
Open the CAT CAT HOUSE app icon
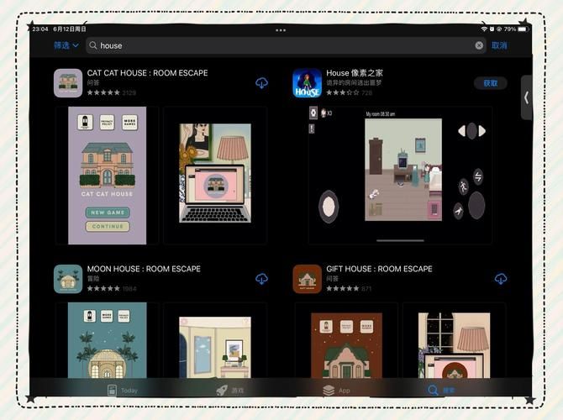[x=68, y=83]
